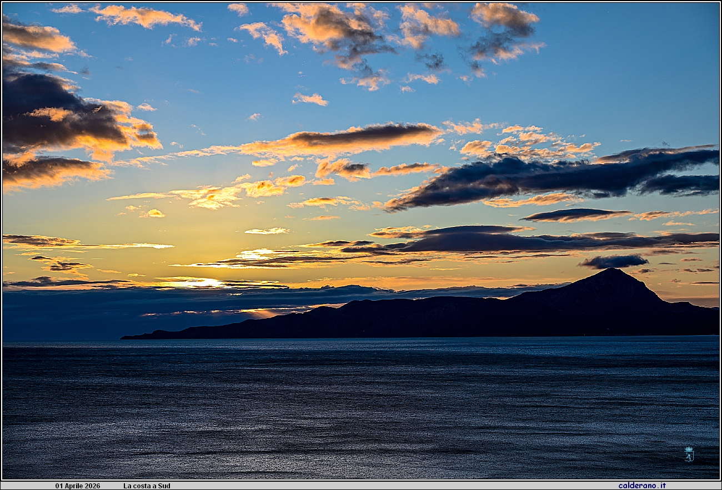Click the small dark cloud just above the peak
Screen dimensions: 722x490
click(x=613, y=261)
